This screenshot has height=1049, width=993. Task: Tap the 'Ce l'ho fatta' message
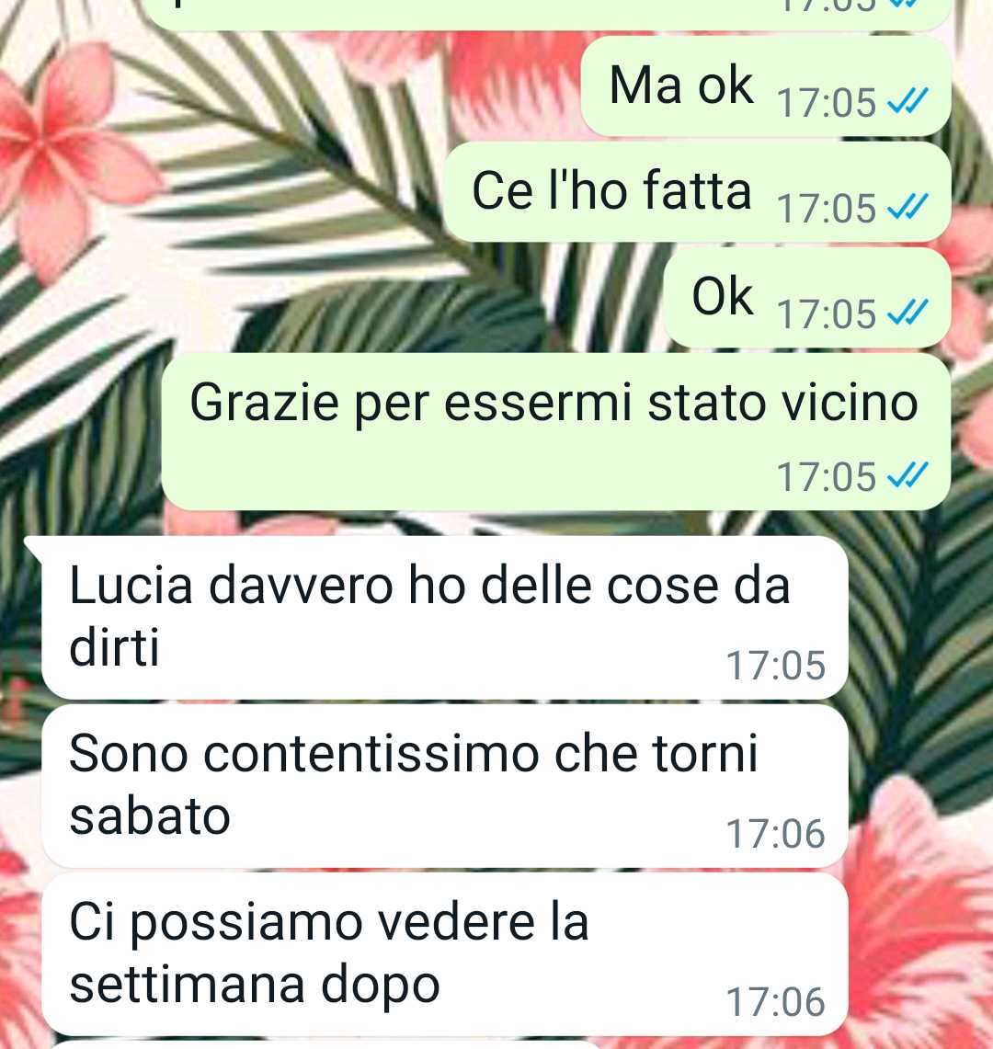click(697, 191)
